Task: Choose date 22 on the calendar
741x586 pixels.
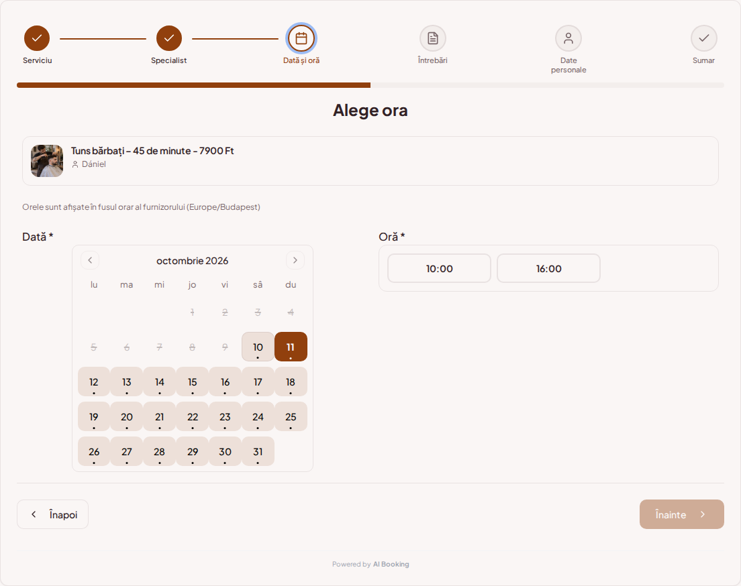Action: (x=193, y=416)
